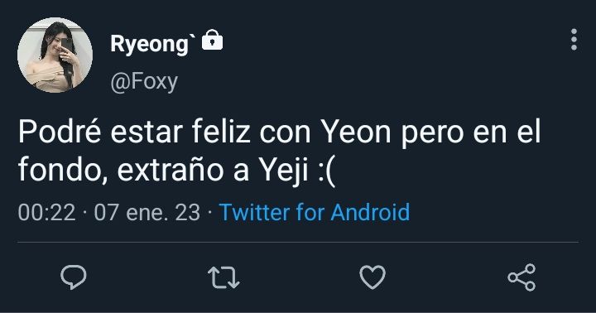
Task: Reply to the tweet with the speech bubble icon
Action: [x=74, y=277]
